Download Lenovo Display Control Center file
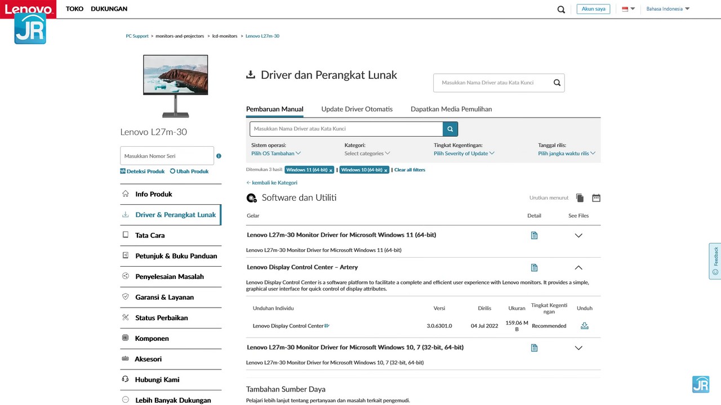721x405 pixels. pyautogui.click(x=584, y=326)
